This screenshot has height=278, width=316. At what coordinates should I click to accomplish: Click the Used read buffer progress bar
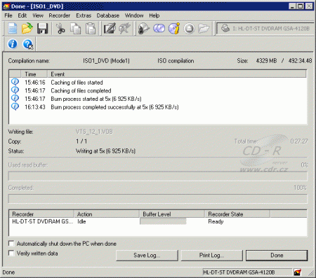(x=158, y=176)
